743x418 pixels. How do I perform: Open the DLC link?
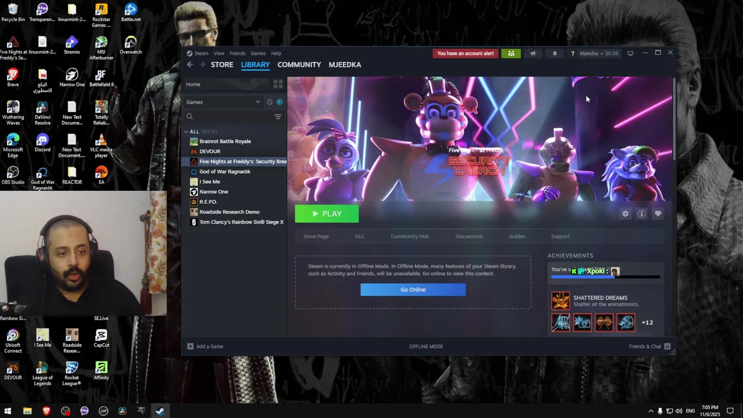pyautogui.click(x=360, y=236)
